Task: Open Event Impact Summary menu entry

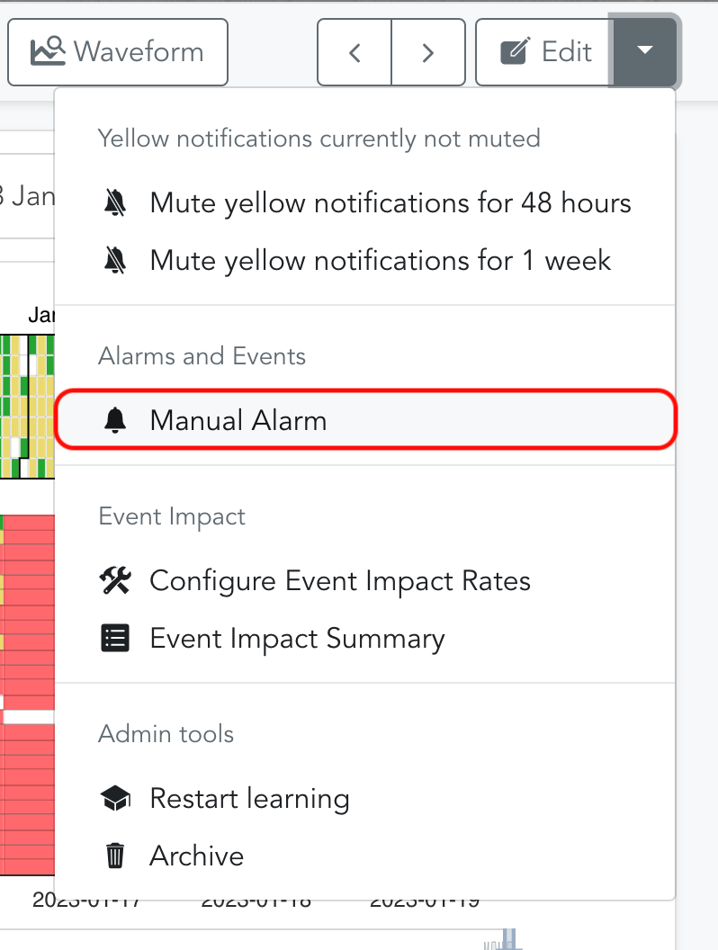Action: 297,639
